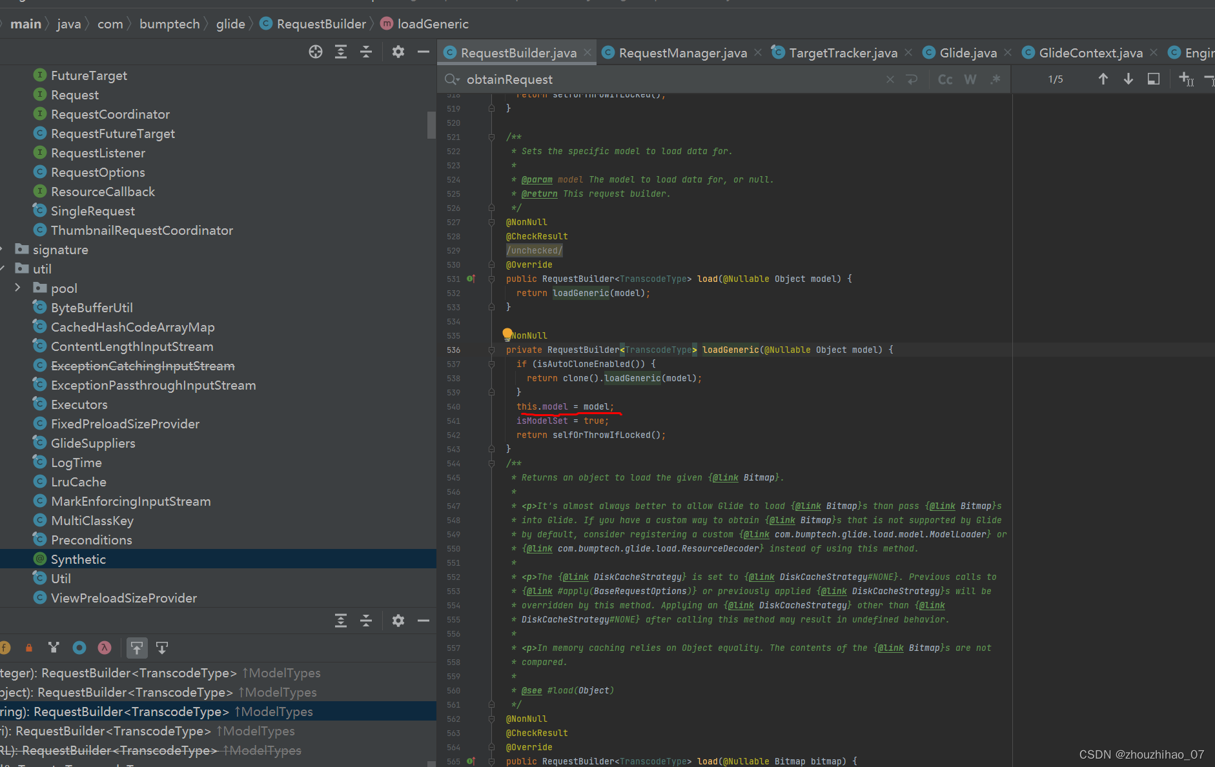Collapse the util folder
The height and width of the screenshot is (767, 1215).
tap(2, 268)
